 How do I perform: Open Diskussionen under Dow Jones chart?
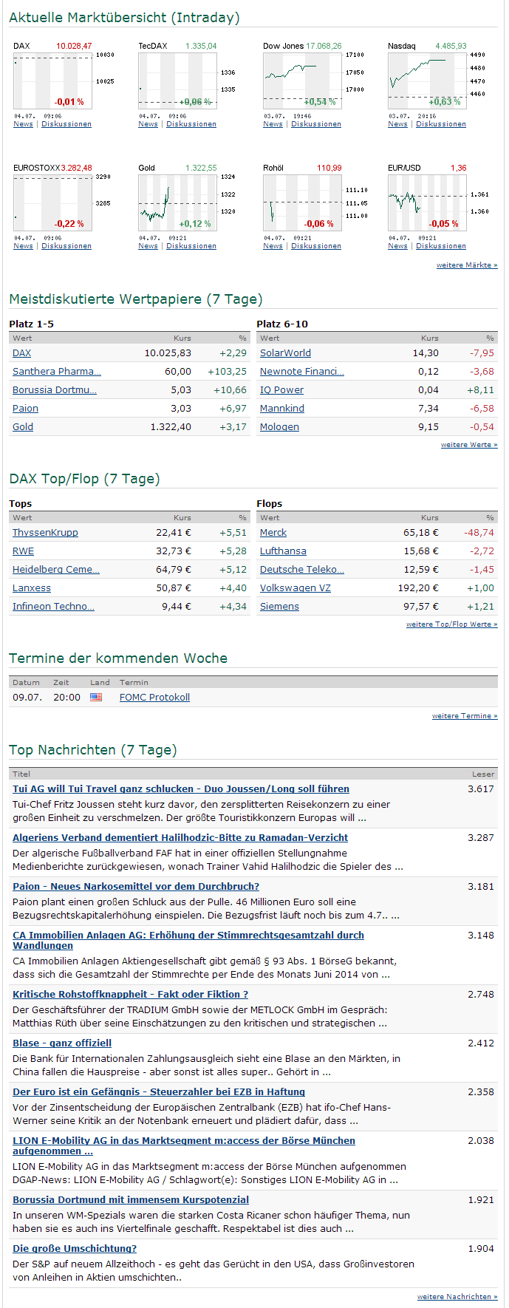[x=316, y=124]
